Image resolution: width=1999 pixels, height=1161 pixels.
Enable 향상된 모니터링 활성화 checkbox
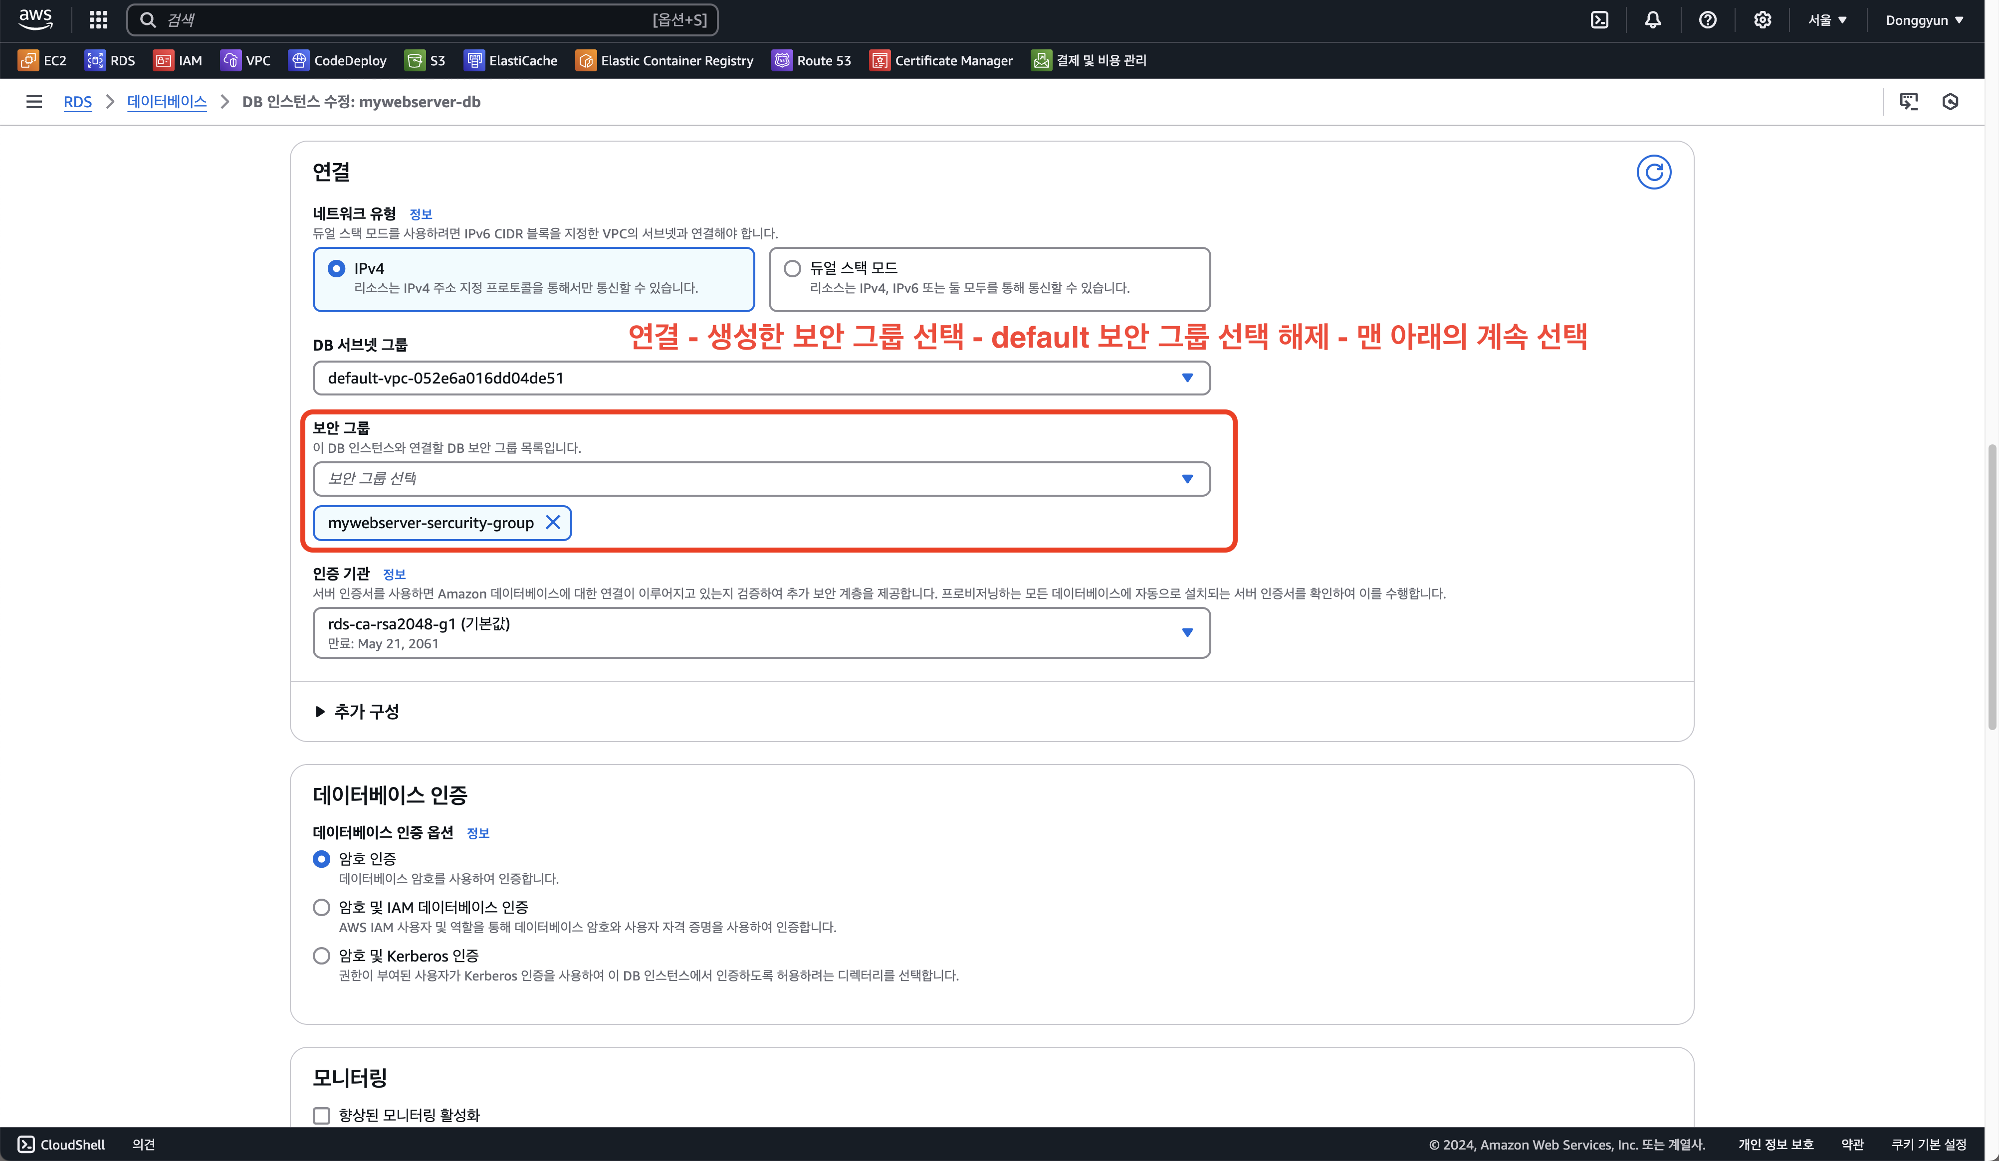[x=321, y=1116]
